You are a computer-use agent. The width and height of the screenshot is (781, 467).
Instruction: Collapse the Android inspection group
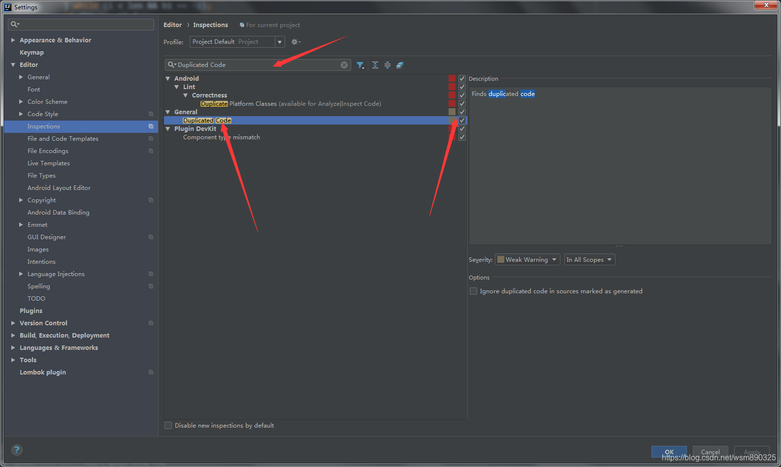(x=168, y=79)
